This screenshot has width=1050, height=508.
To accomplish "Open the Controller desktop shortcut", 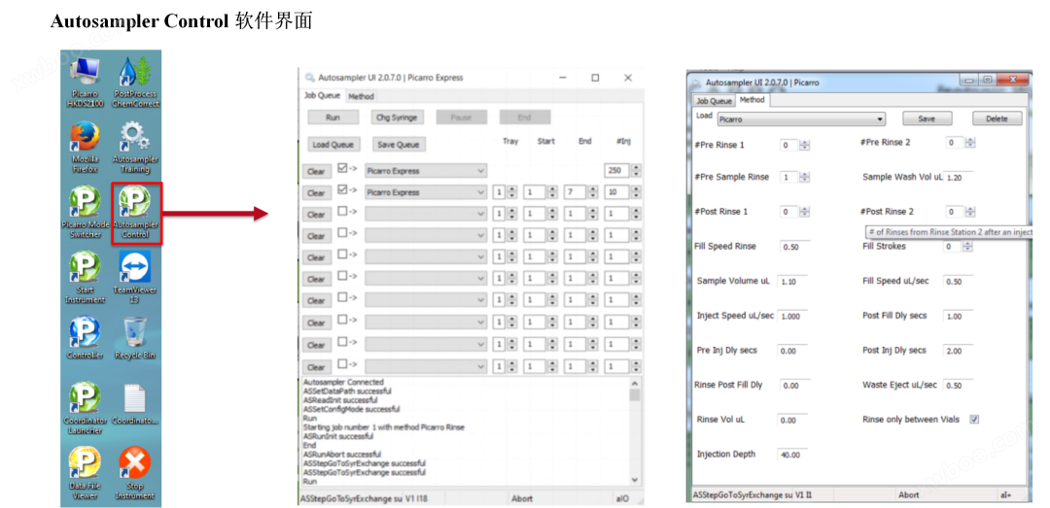I will click(x=85, y=338).
